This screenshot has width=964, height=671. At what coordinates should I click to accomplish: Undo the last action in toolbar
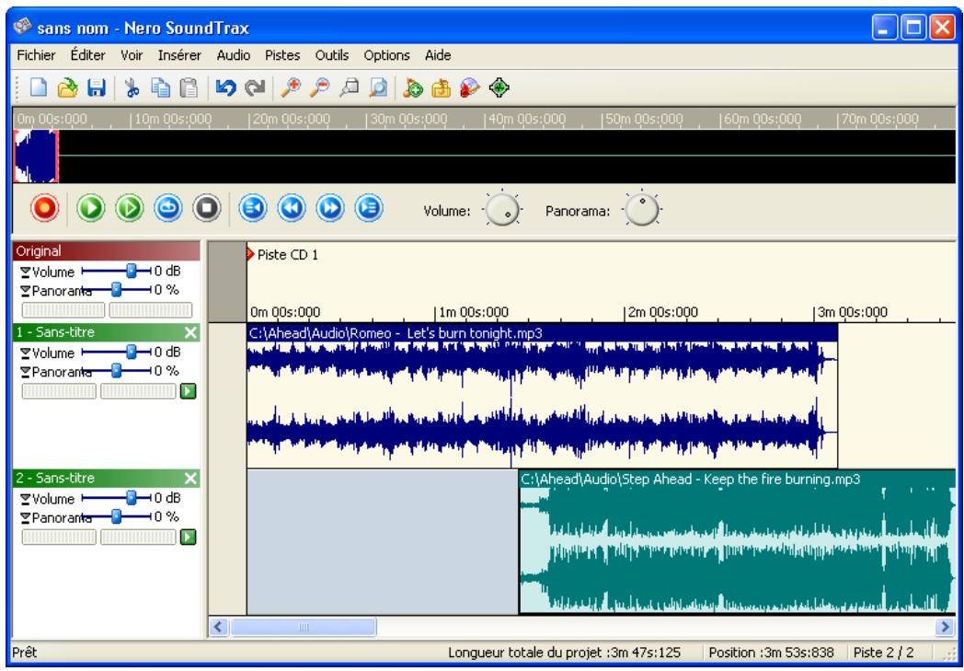(x=225, y=88)
